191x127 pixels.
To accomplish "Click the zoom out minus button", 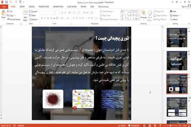I will click(x=164, y=125).
